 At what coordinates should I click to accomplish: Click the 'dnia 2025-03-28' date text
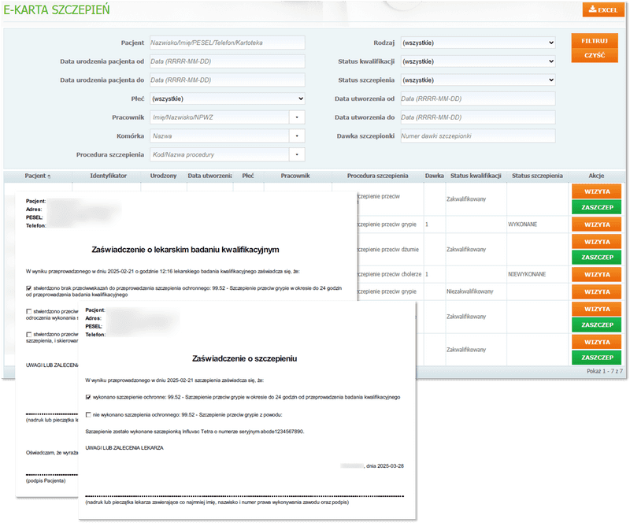(x=385, y=466)
